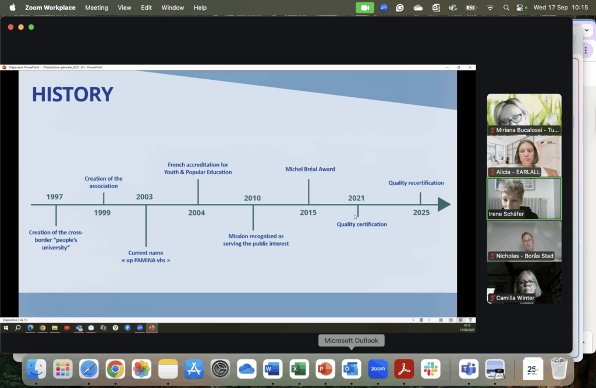Open Microsoft Excel from the Dock
This screenshot has height=388, width=596.
coord(299,369)
